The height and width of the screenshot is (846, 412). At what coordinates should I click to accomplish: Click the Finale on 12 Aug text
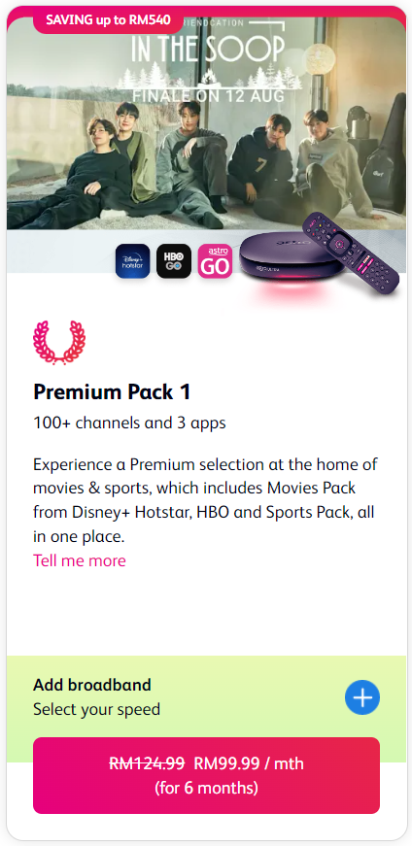(209, 96)
